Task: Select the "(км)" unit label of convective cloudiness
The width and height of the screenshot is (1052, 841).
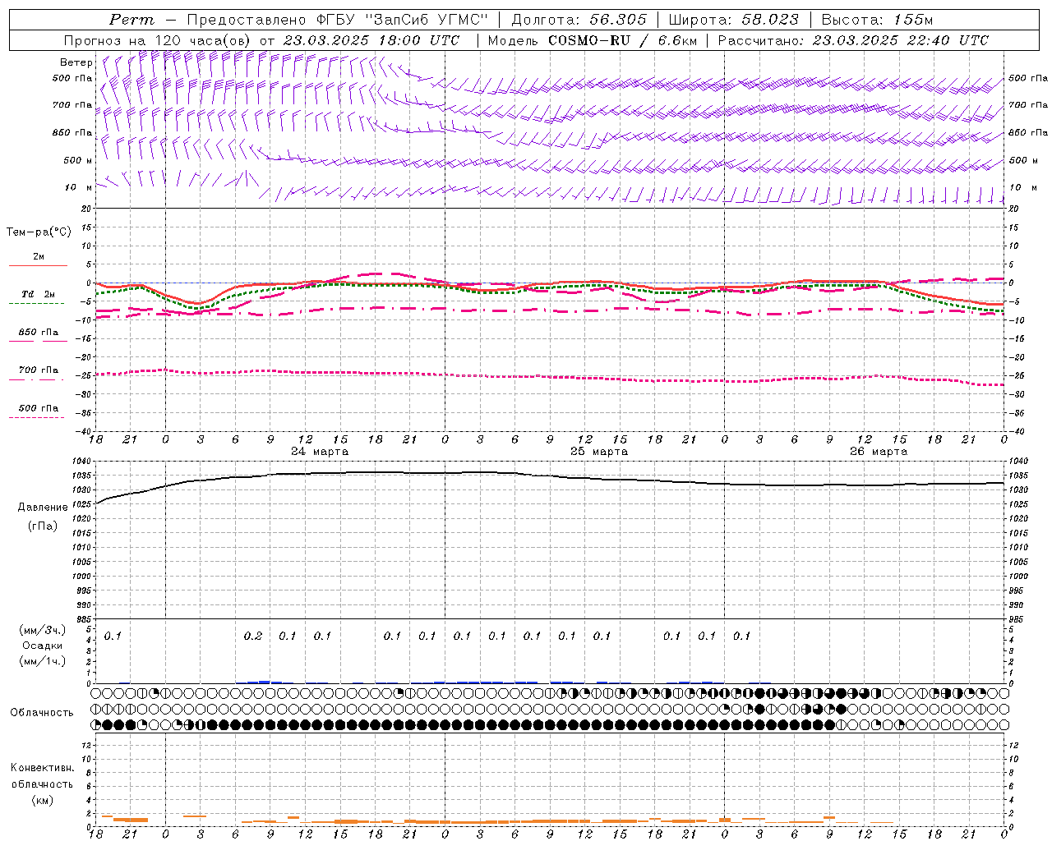Action: tap(43, 800)
